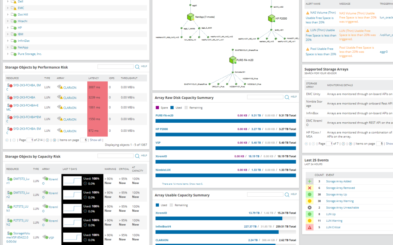Expand the InfiniDat vendor node
This screenshot has width=393, height=245.
click(8, 41)
